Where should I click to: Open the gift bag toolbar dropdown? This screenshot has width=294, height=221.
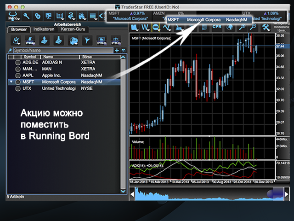pos(82,16)
